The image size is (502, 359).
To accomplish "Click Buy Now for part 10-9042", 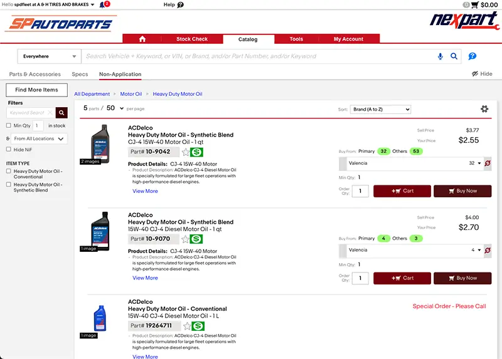I will 462,191.
